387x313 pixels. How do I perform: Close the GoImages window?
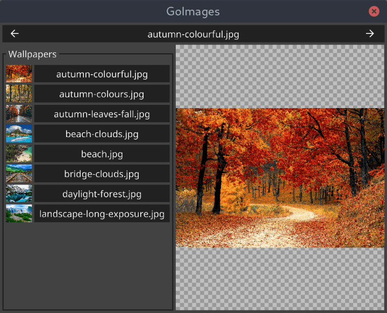click(x=374, y=11)
